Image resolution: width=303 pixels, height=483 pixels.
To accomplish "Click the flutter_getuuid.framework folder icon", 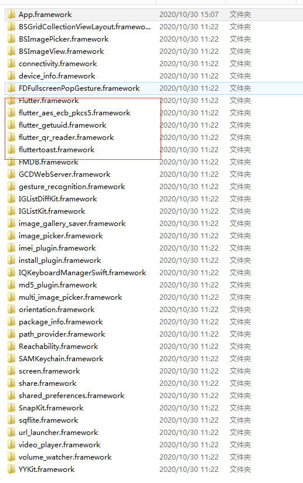I will coord(11,125).
